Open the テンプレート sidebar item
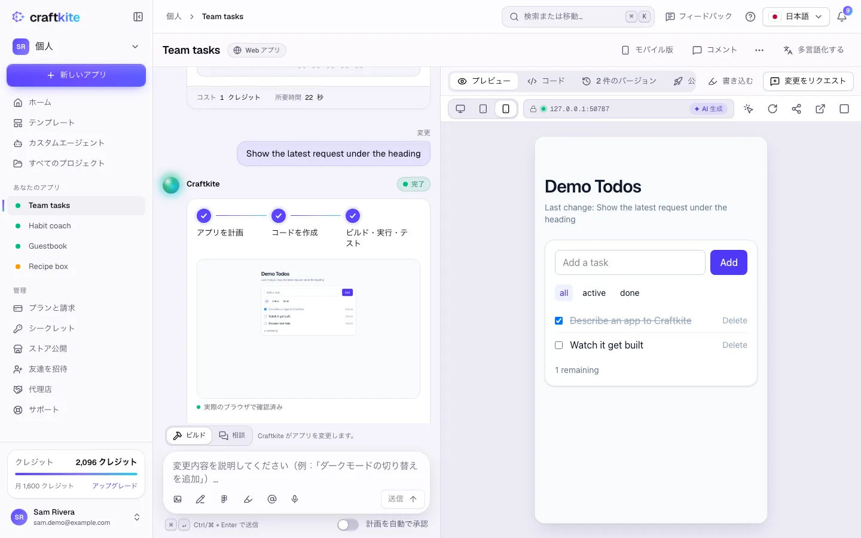This screenshot has height=538, width=861. (76, 123)
